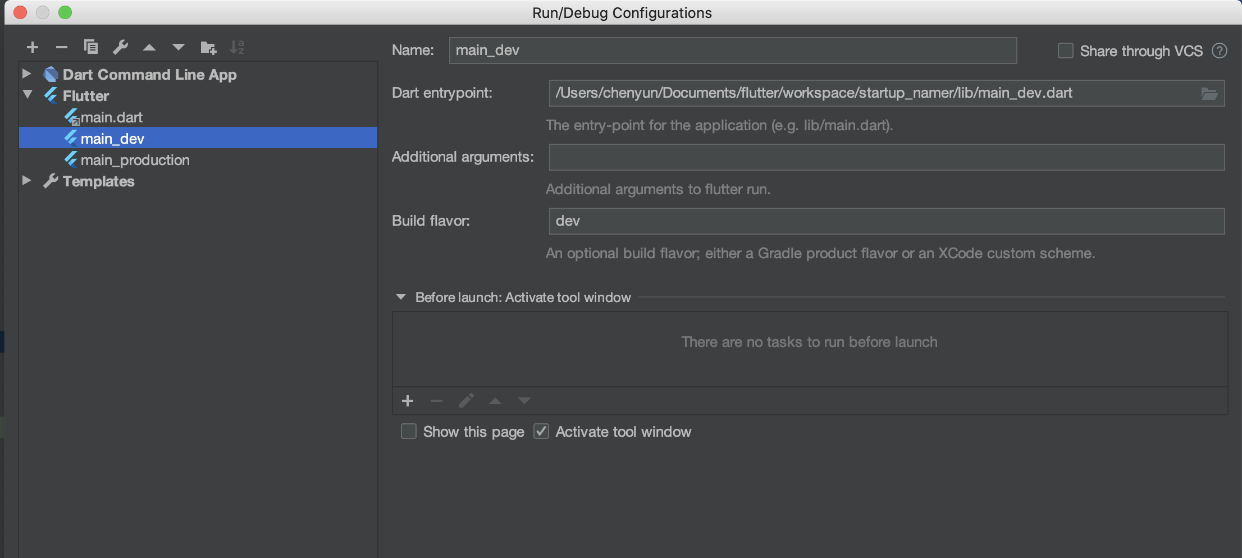Uncheck Activate tool window checkbox
Image resolution: width=1242 pixels, height=558 pixels.
click(x=541, y=432)
